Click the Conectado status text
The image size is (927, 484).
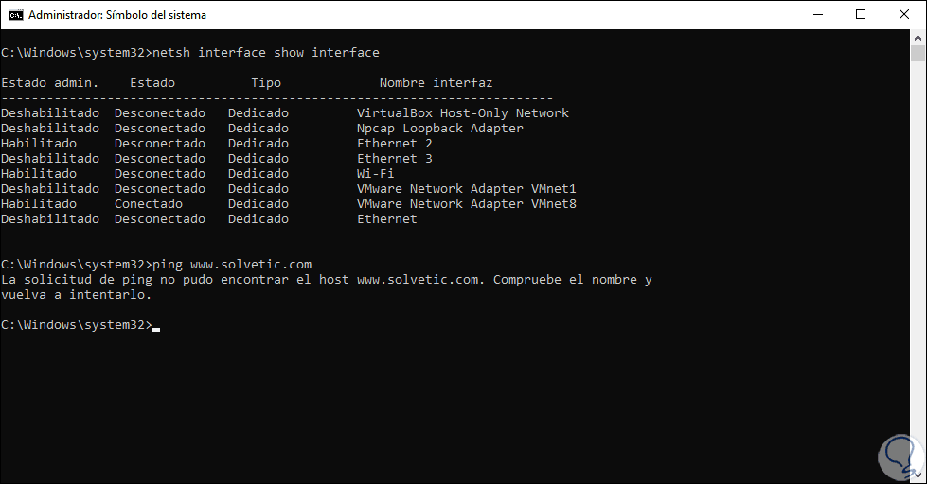coord(148,204)
